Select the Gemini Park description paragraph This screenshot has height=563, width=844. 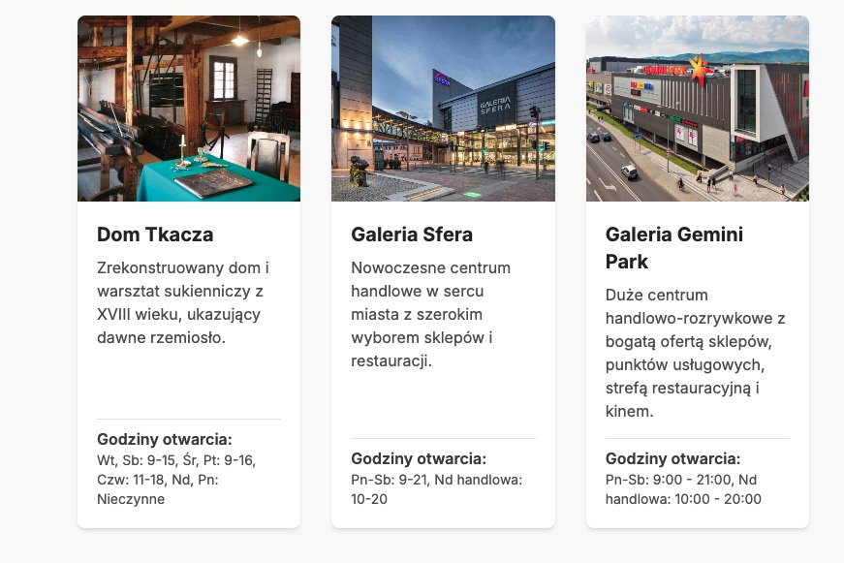click(696, 353)
